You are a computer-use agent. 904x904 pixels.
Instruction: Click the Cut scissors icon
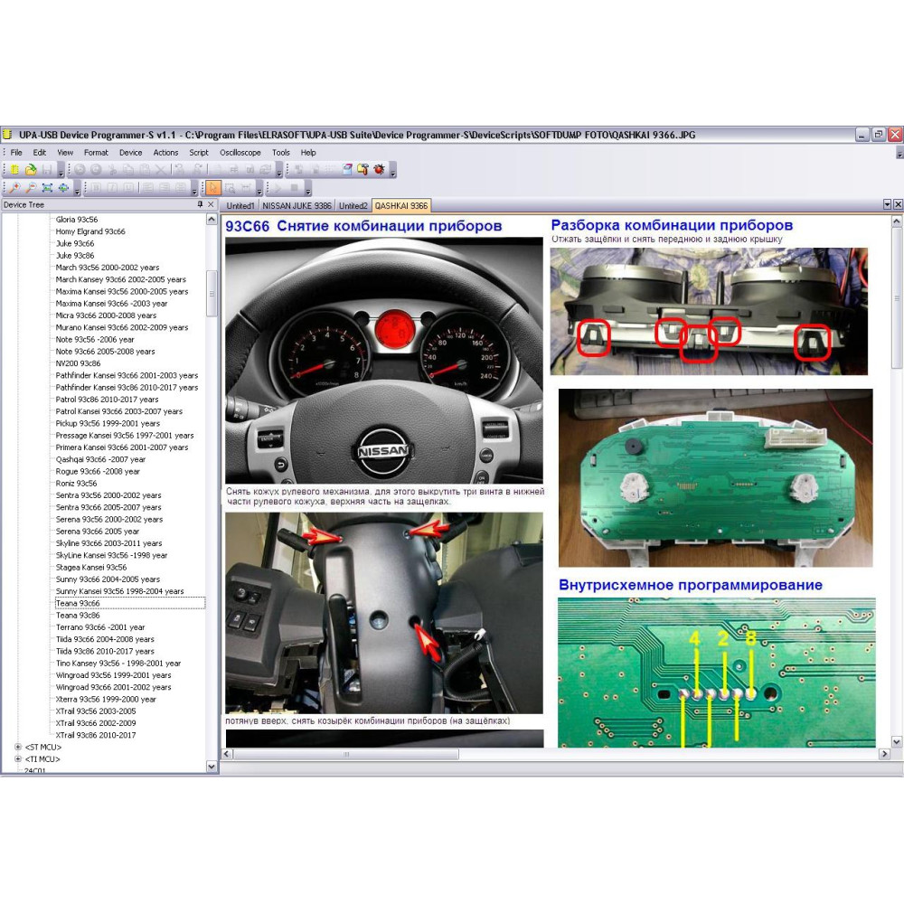tap(112, 170)
